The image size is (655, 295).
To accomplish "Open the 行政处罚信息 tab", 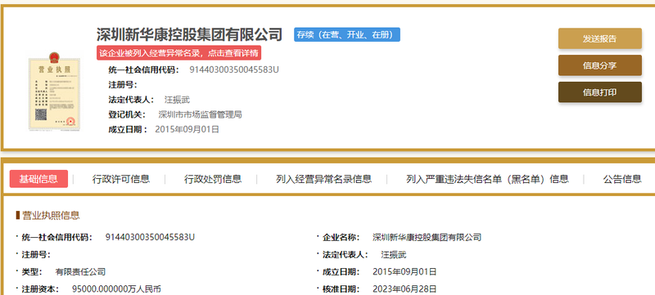I will [213, 179].
